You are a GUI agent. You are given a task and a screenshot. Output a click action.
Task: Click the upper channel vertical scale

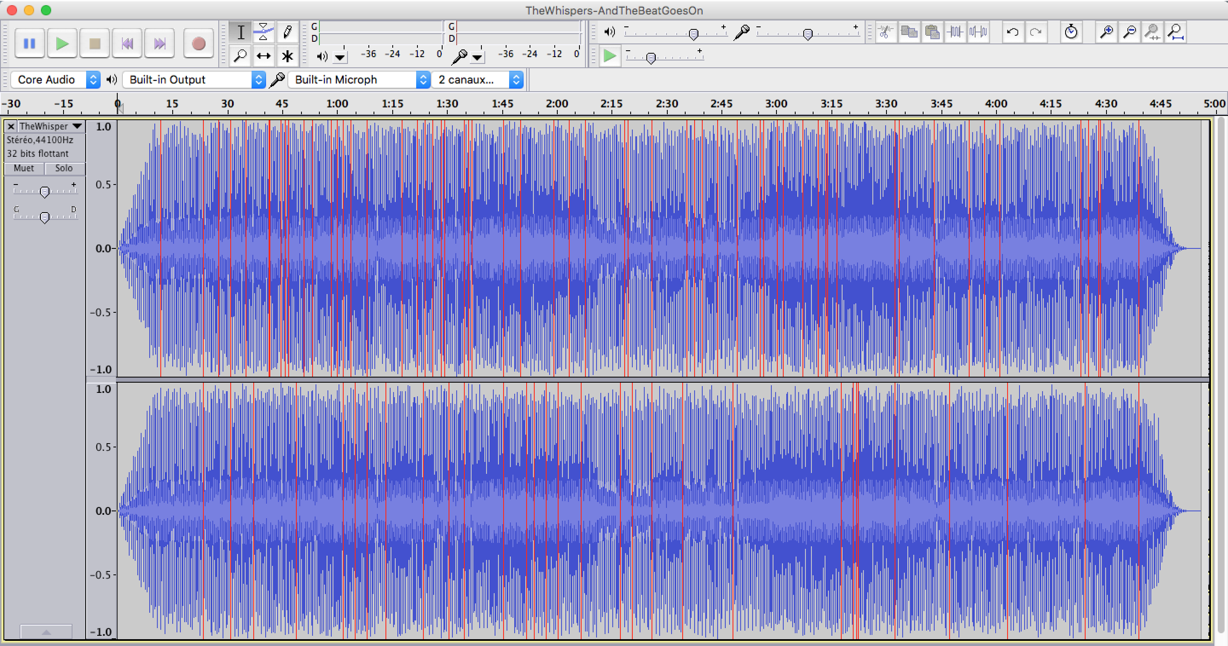coord(101,248)
